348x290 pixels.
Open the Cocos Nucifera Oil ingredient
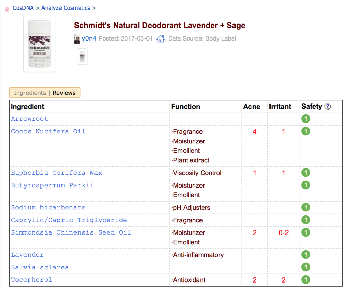48,131
